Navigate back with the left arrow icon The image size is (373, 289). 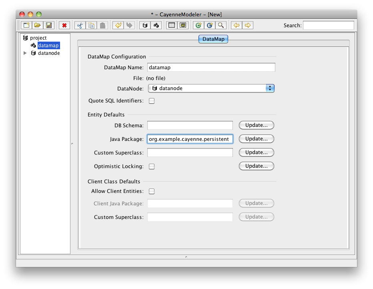tap(237, 25)
